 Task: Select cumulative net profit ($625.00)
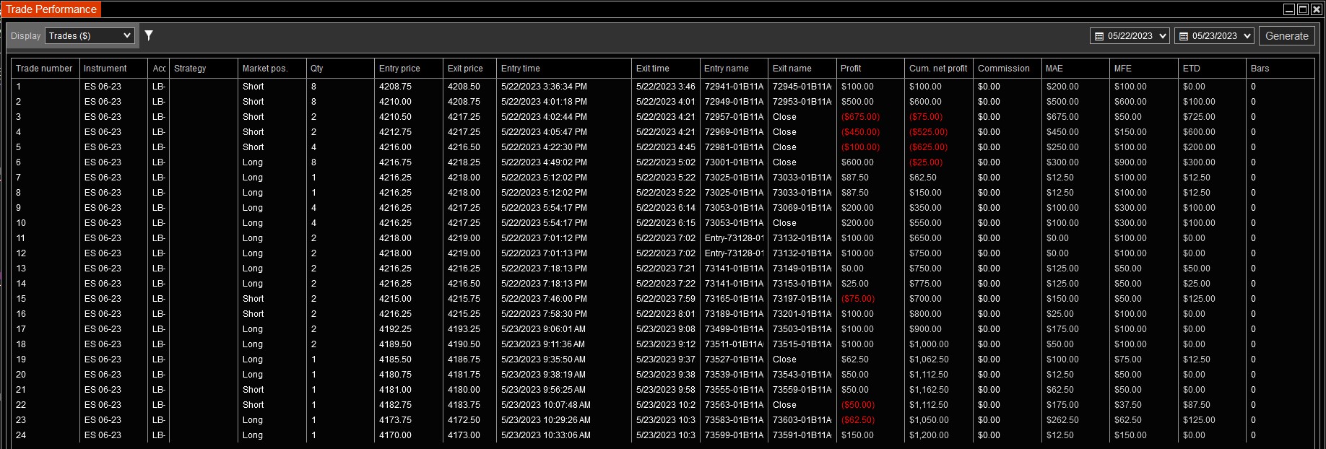928,147
